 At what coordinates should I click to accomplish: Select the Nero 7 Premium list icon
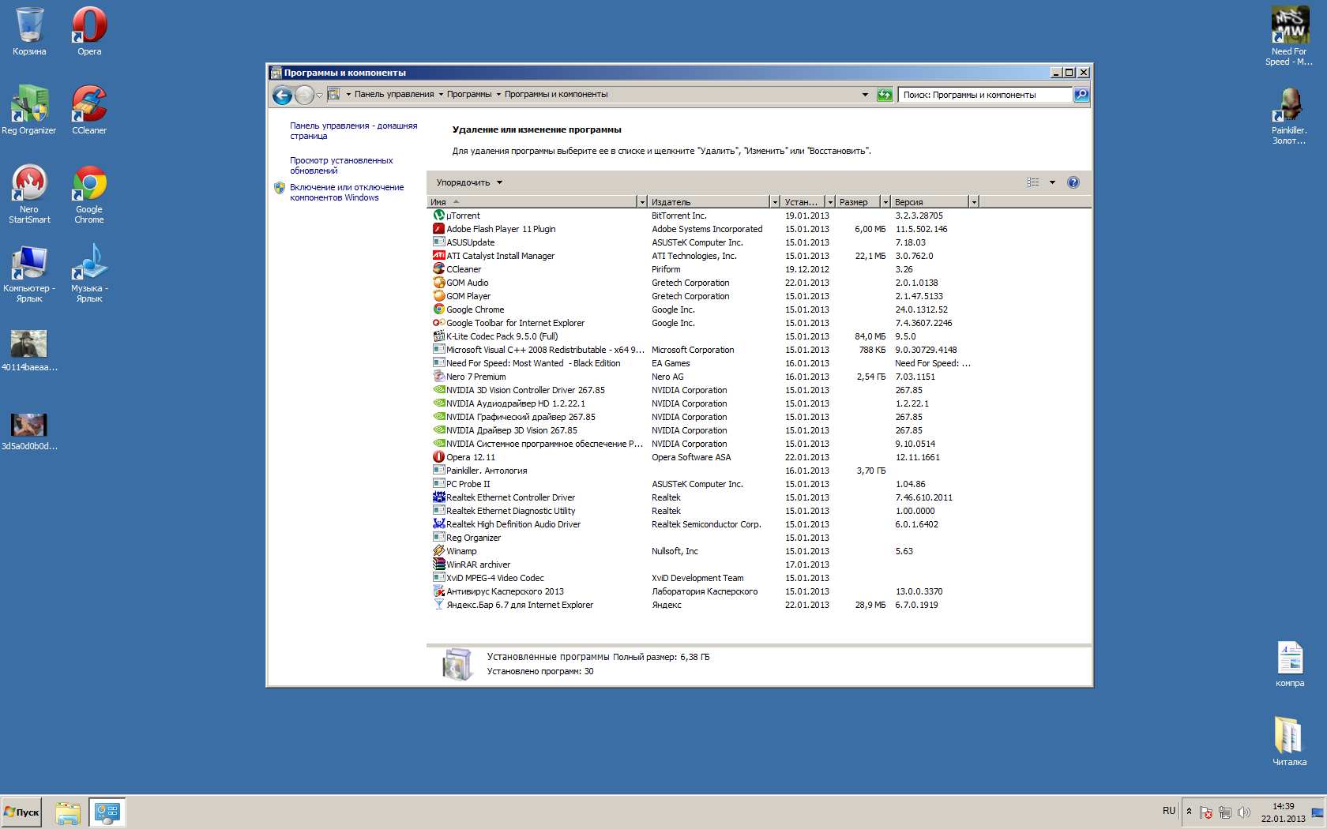pyautogui.click(x=439, y=377)
